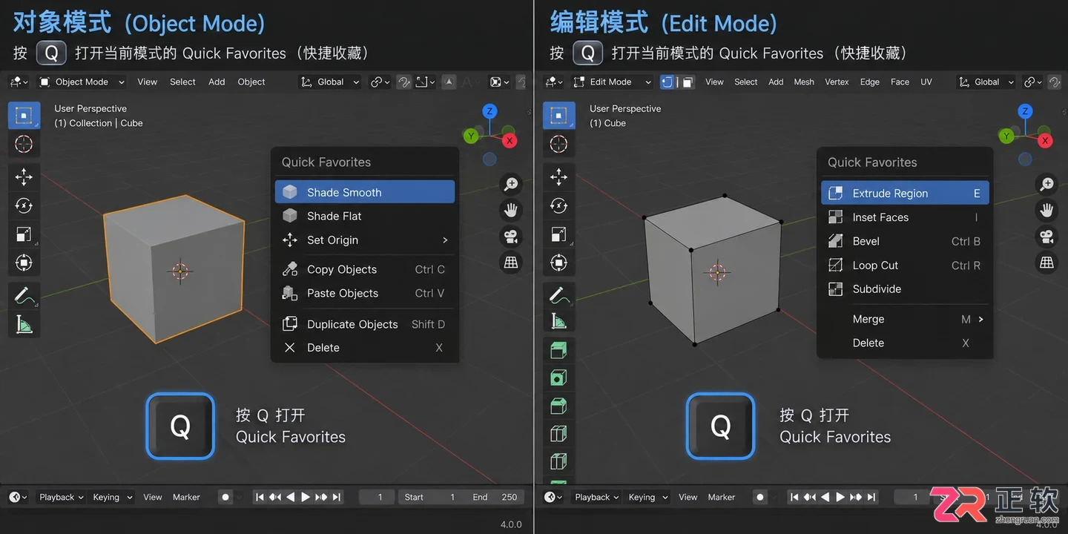Image resolution: width=1068 pixels, height=534 pixels.
Task: Select Loop Cut tool in Edit Mode toolbar
Action: pyautogui.click(x=558, y=434)
